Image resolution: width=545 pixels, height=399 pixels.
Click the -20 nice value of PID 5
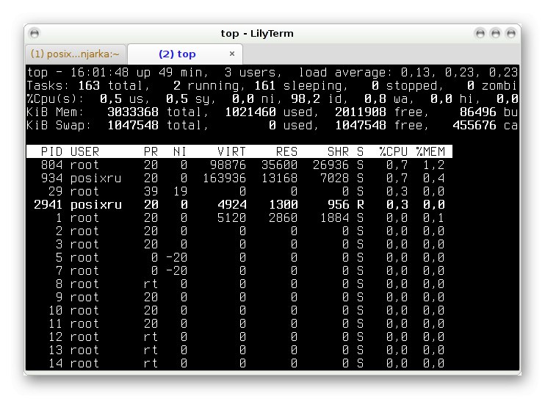point(176,257)
